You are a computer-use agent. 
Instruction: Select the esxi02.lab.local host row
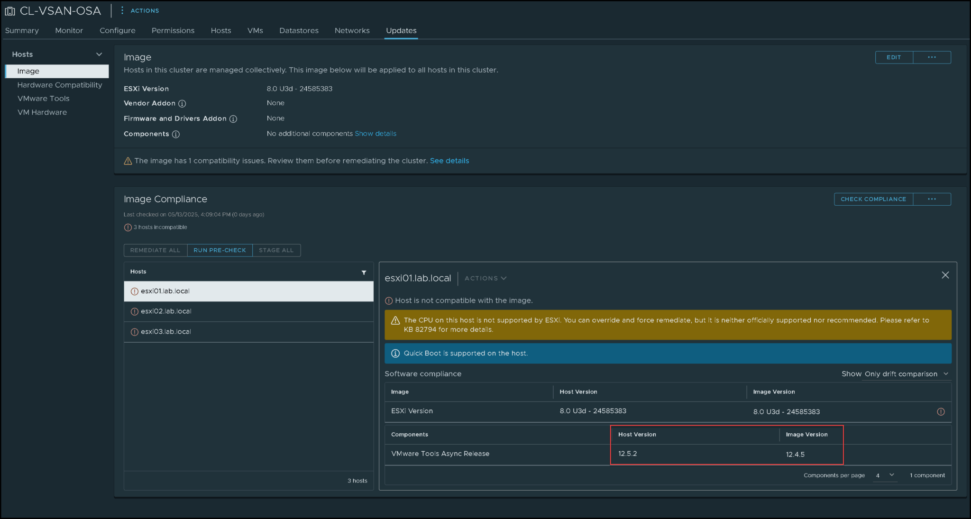pos(248,311)
